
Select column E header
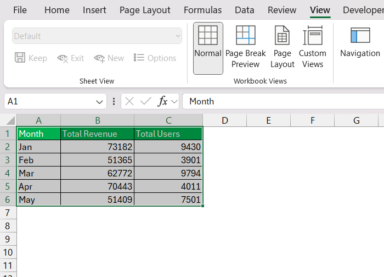pyautogui.click(x=269, y=120)
